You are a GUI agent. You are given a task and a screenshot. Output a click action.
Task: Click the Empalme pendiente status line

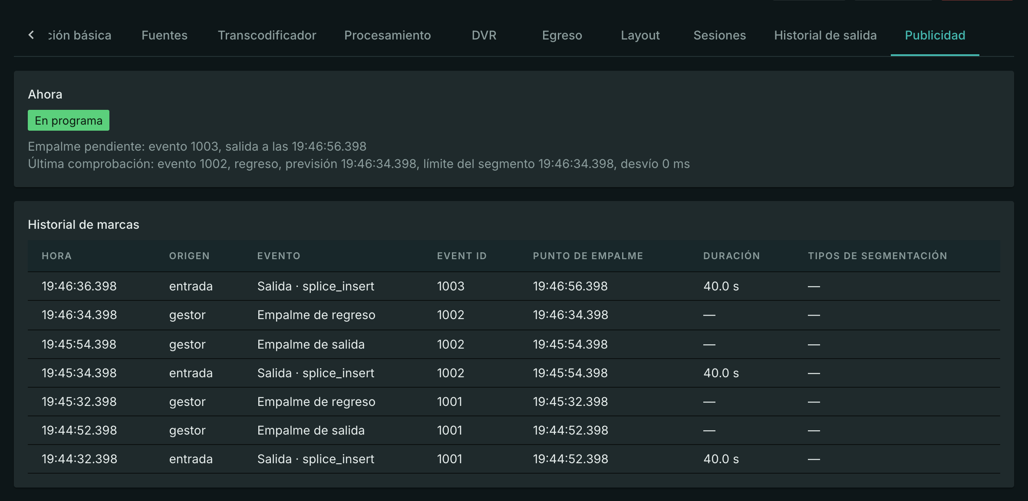(x=198, y=146)
